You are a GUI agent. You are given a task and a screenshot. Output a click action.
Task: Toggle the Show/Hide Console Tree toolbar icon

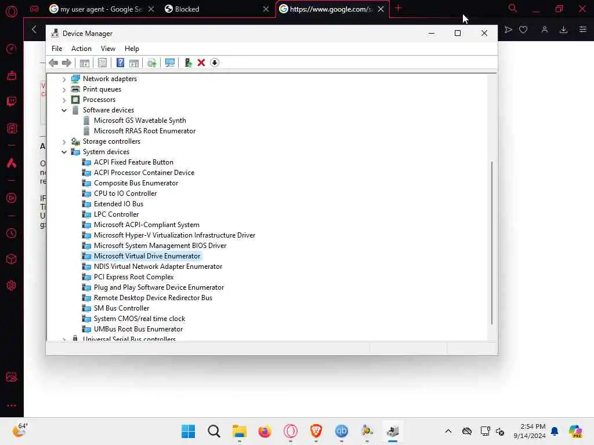85,63
